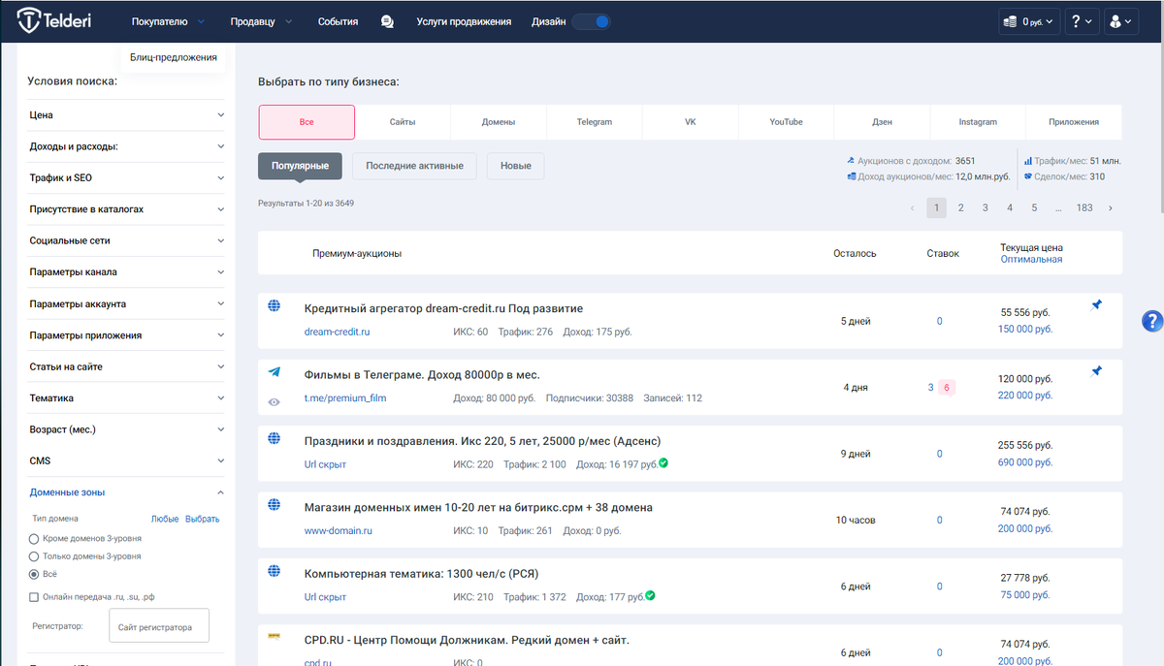The width and height of the screenshot is (1164, 666).
Task: Click globe icon of Праздники и поздравления listing
Action: [x=275, y=438]
